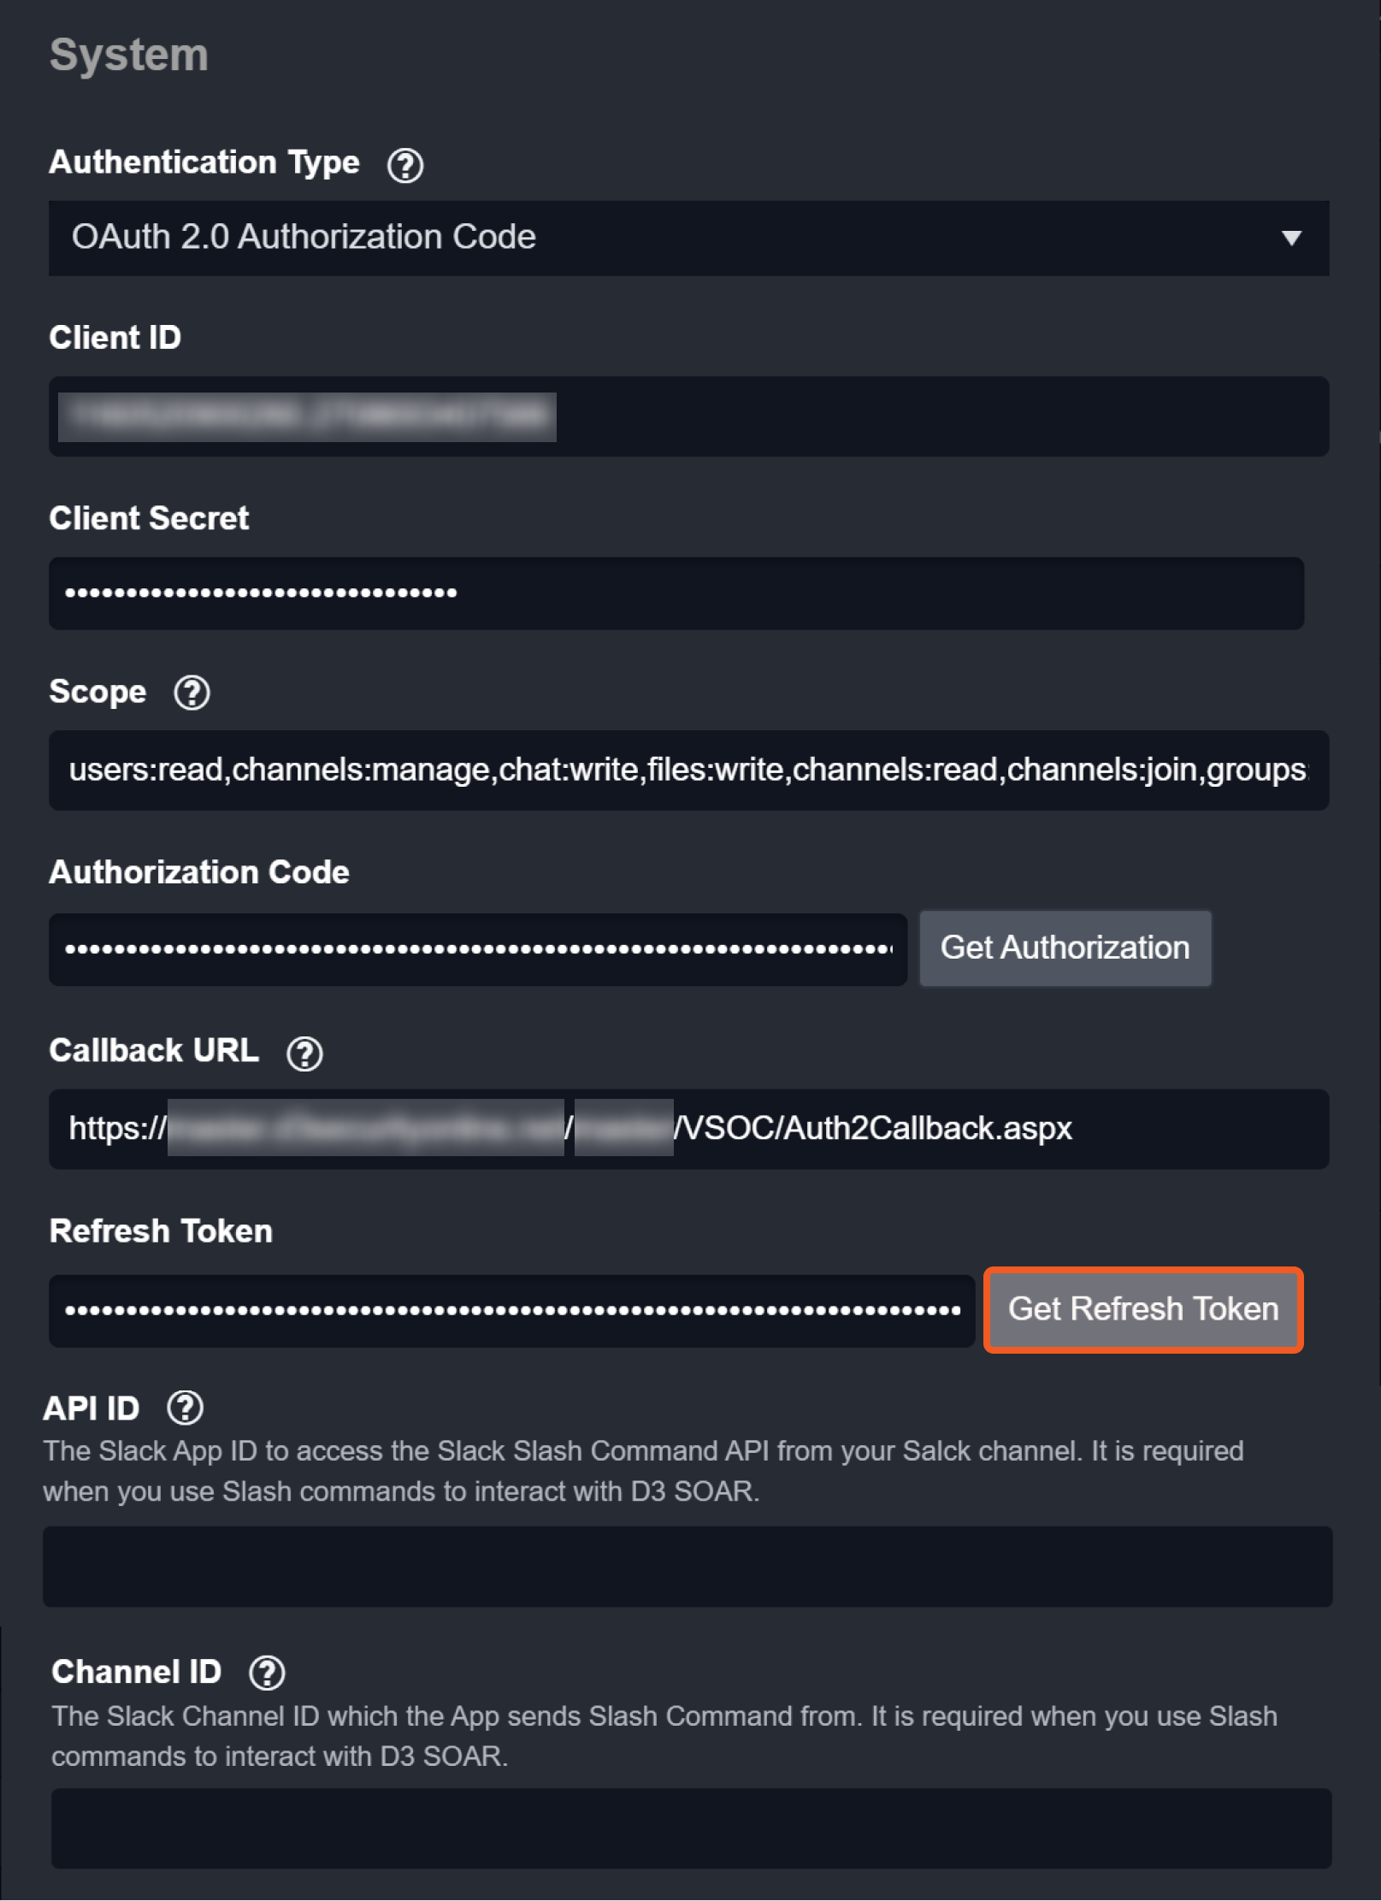Click the empty API ID input field

pos(688,1567)
